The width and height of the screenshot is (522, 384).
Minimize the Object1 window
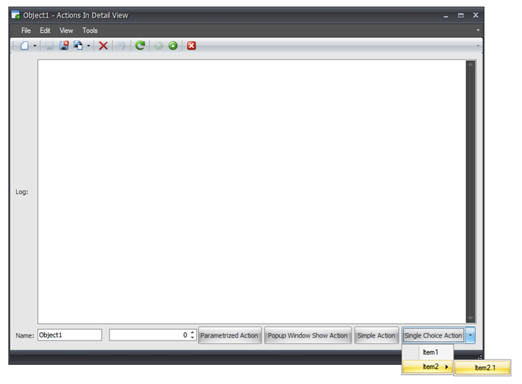pos(446,16)
